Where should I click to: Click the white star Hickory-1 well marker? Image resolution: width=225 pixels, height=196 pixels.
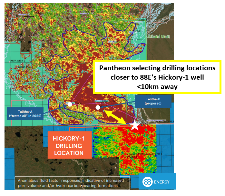(135, 125)
